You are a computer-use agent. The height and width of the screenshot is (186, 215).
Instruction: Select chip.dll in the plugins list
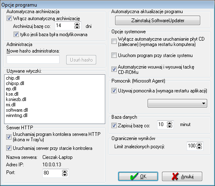click(13, 78)
